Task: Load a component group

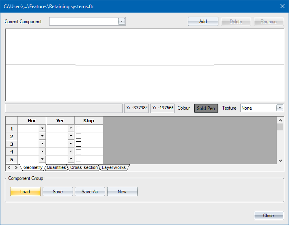Action: pyautogui.click(x=25, y=192)
